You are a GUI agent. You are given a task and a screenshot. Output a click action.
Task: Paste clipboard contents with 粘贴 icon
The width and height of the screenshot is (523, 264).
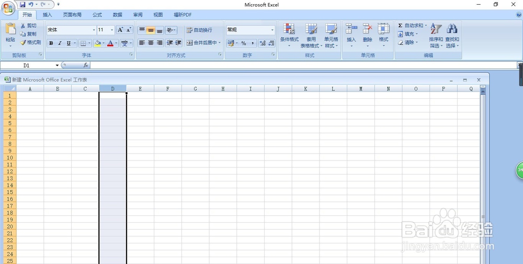(x=10, y=29)
